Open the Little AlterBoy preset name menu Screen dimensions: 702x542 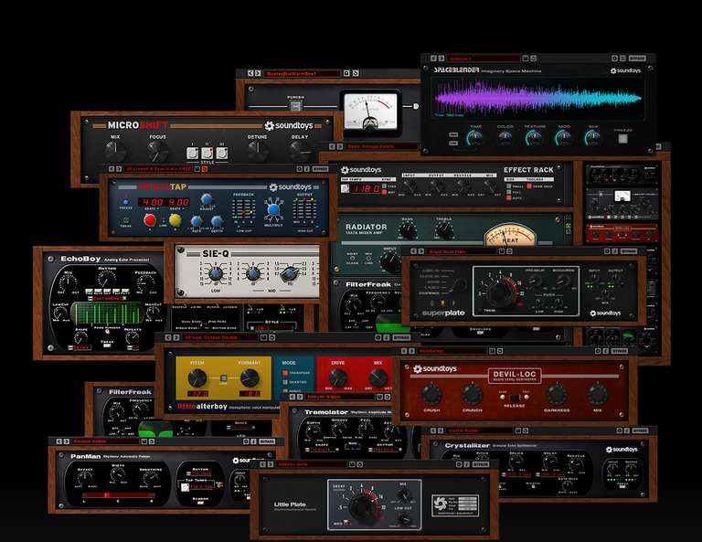[x=220, y=337]
